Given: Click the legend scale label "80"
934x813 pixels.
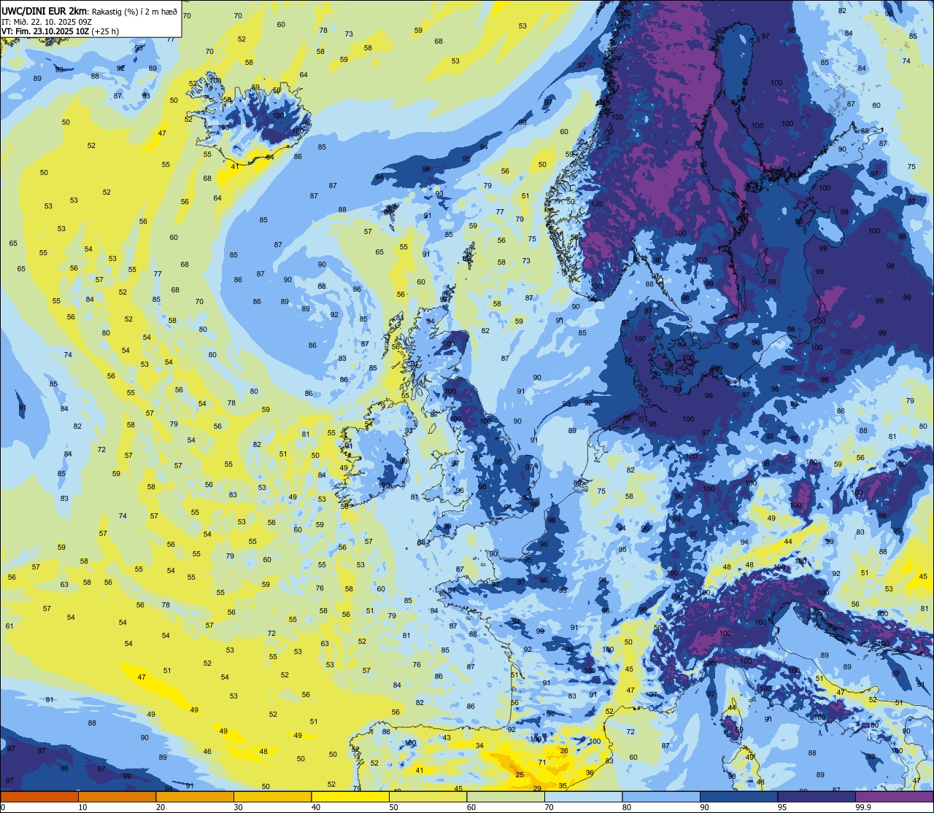Looking at the screenshot, I should (627, 807).
